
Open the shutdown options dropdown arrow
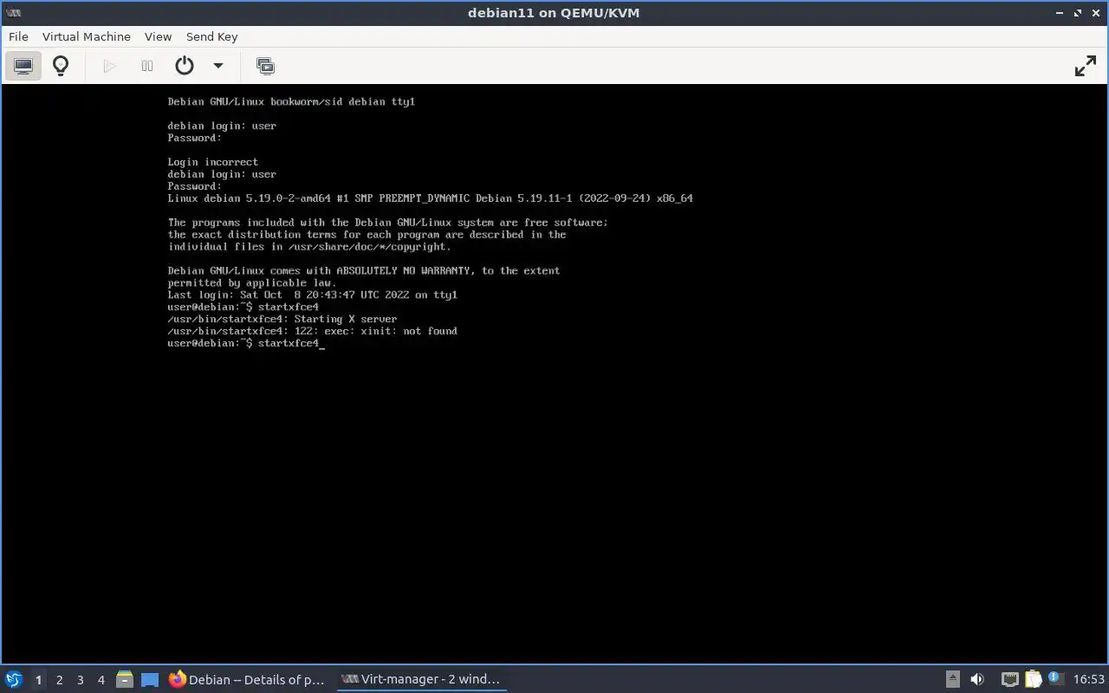pyautogui.click(x=218, y=66)
